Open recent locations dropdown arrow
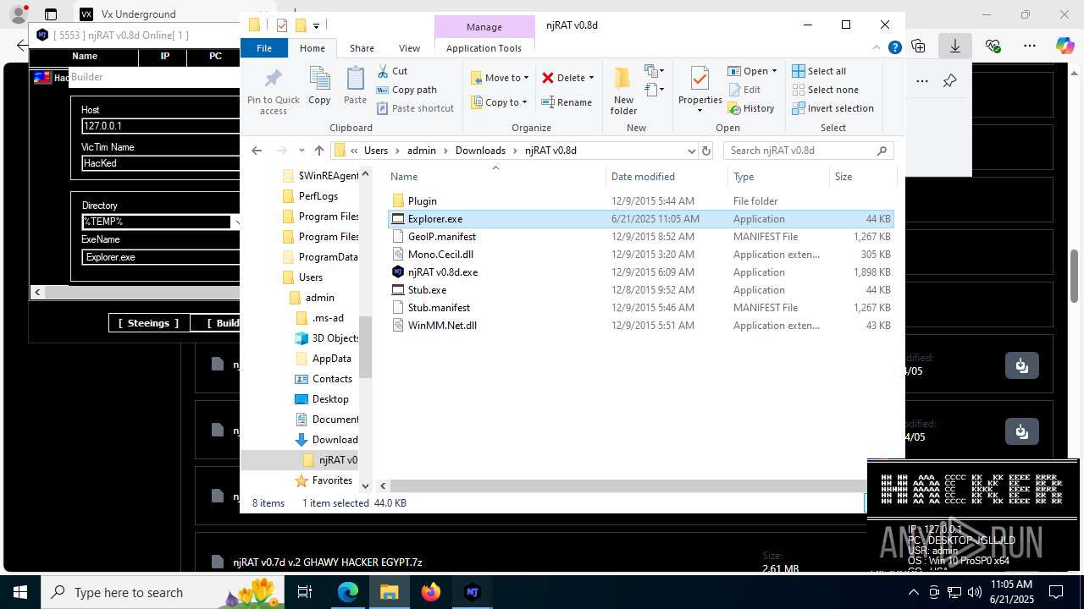 301,151
